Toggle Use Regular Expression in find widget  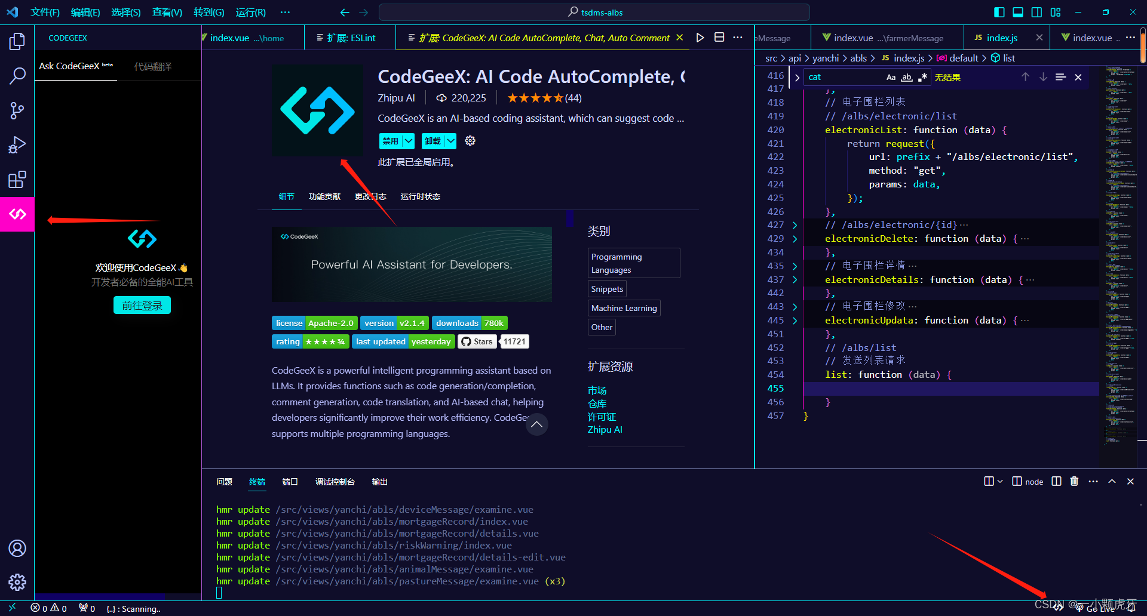(x=923, y=77)
